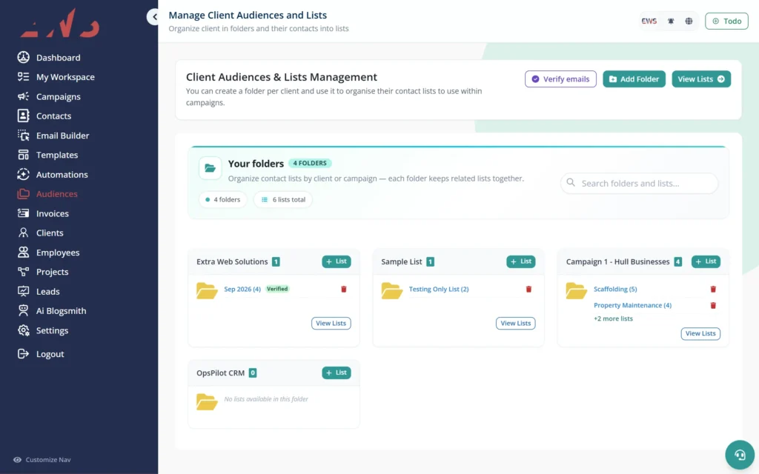Navigate to Campaigns menu item
The width and height of the screenshot is (759, 474).
click(58, 97)
